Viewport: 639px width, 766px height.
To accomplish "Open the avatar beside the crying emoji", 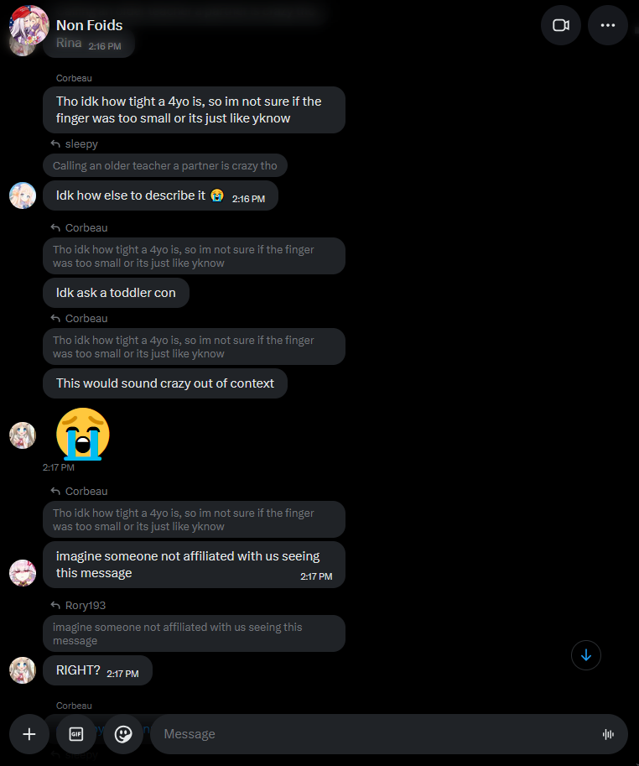I will tap(23, 435).
